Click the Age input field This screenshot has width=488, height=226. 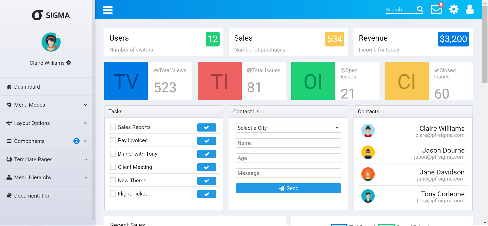pos(288,158)
